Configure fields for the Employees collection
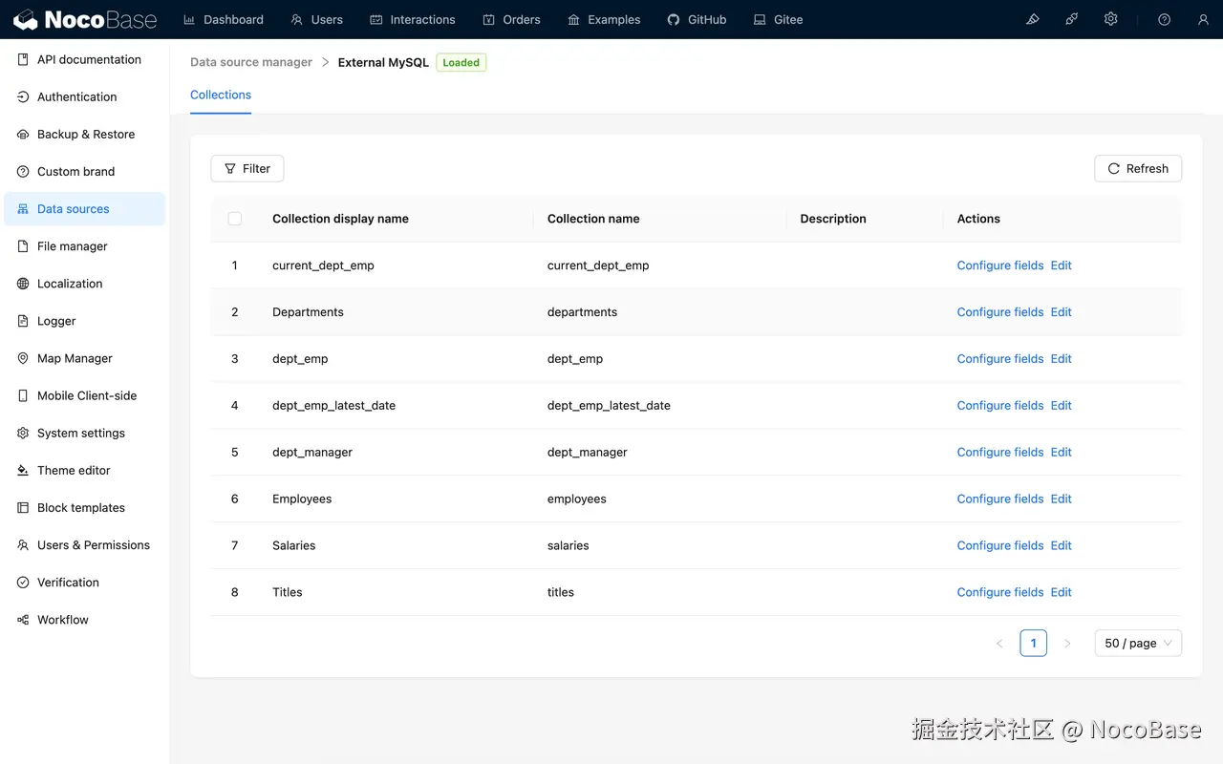Viewport: 1223px width, 764px height. coord(999,499)
